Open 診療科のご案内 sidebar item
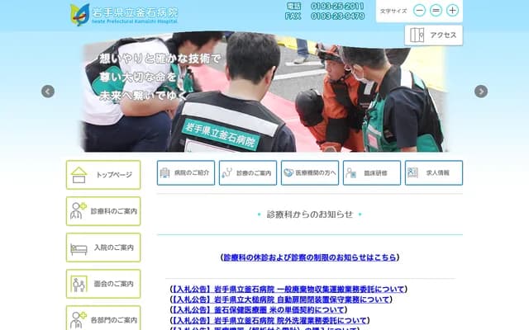The width and height of the screenshot is (529, 330). click(103, 211)
